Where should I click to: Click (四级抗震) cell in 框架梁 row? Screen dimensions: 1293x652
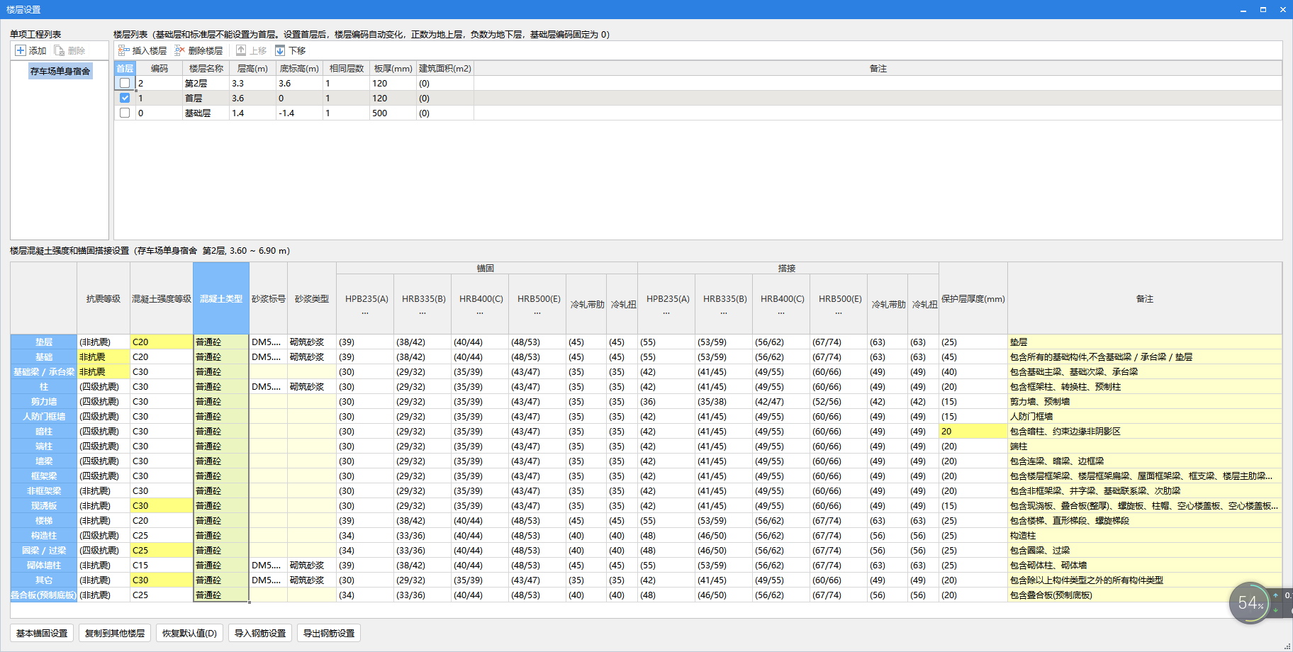(103, 476)
